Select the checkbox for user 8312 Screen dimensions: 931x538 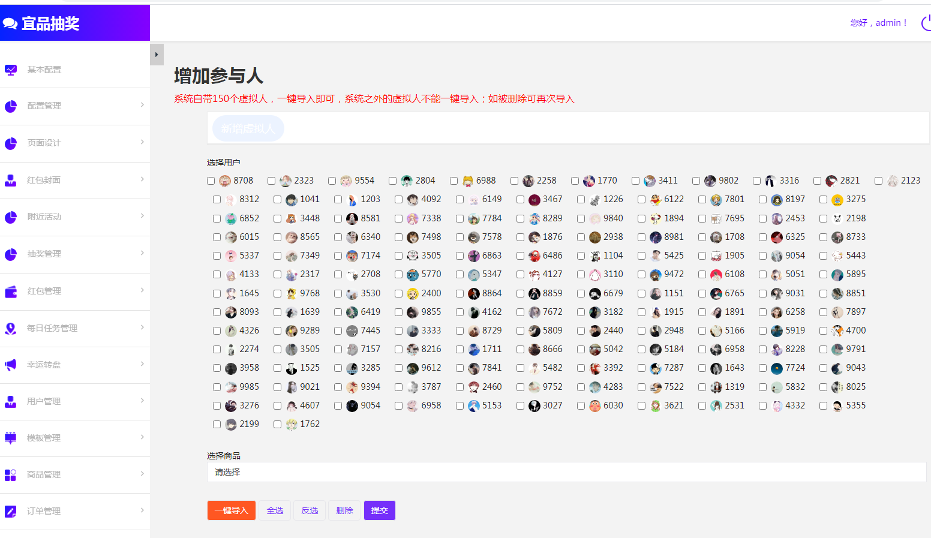(217, 200)
